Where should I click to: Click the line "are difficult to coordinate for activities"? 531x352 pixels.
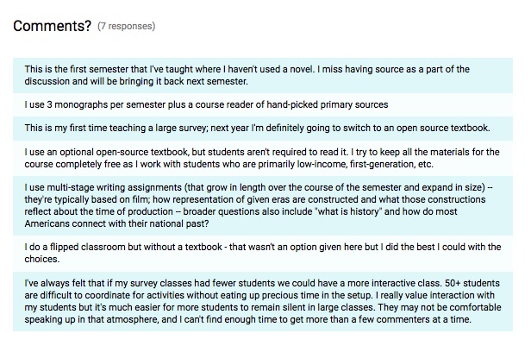click(x=259, y=295)
